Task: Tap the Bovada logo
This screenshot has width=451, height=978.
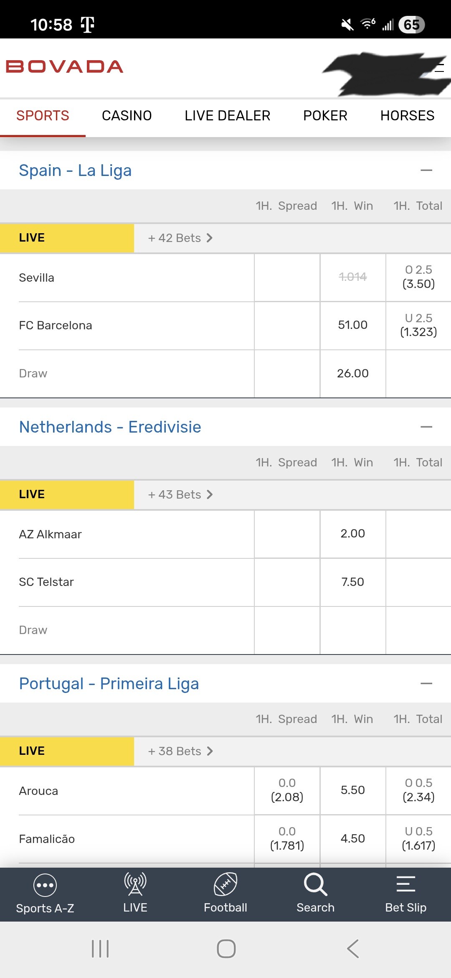Action: pos(65,67)
